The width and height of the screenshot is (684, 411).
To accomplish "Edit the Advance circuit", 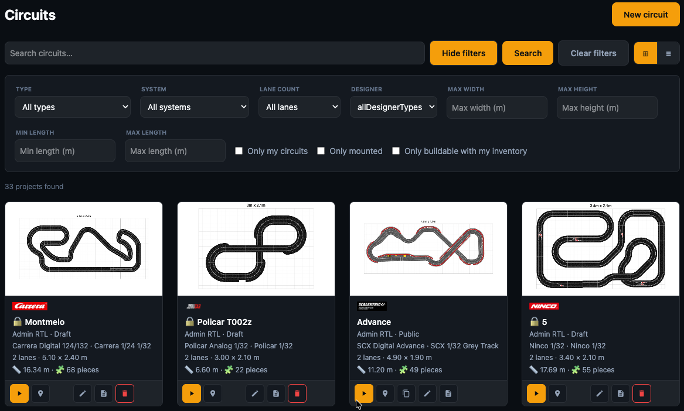I will 427,393.
